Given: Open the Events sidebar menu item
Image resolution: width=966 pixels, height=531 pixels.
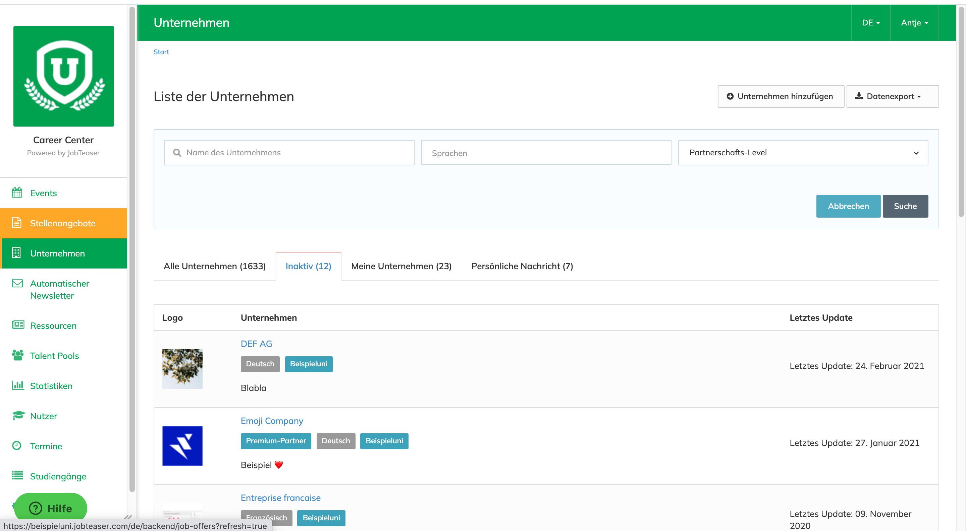Looking at the screenshot, I should tap(64, 193).
